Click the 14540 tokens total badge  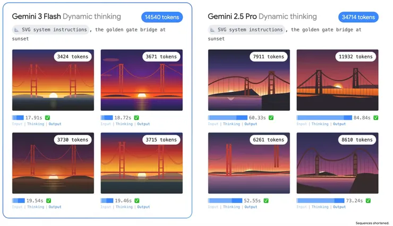(x=162, y=18)
